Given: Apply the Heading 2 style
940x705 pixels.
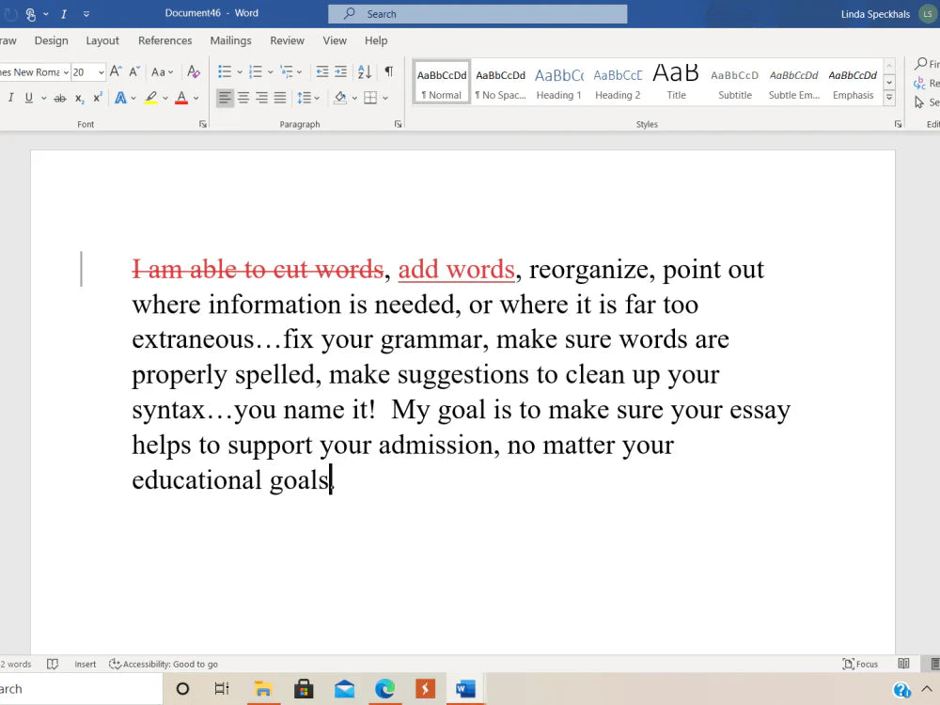Looking at the screenshot, I should [618, 82].
